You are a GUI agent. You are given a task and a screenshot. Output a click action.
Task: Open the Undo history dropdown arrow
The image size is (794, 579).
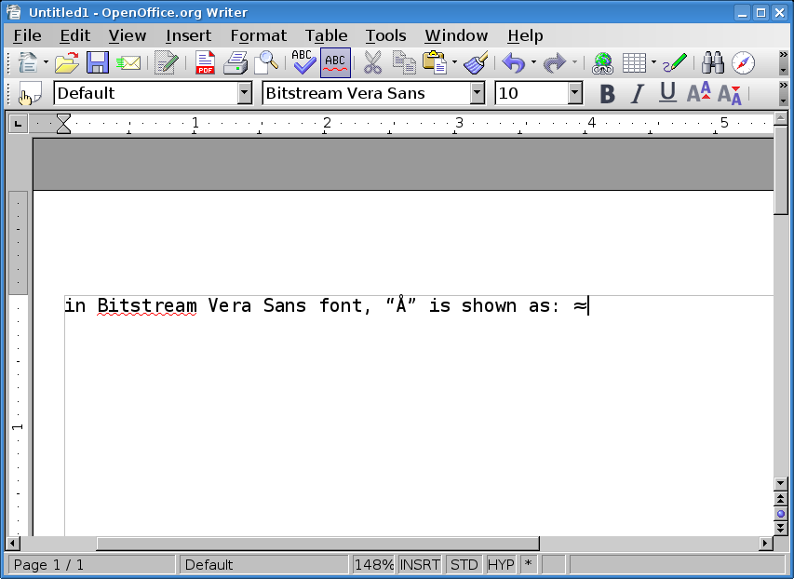[533, 62]
